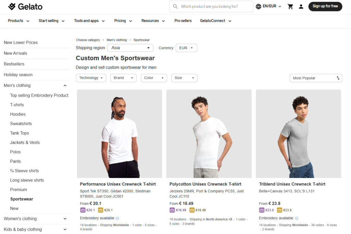351x234 pixels.
Task: Collapse the Men's clothing sidebar section
Action: tap(65, 85)
